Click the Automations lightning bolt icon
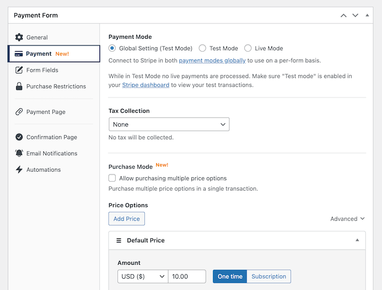This screenshot has height=290, width=382. click(19, 169)
